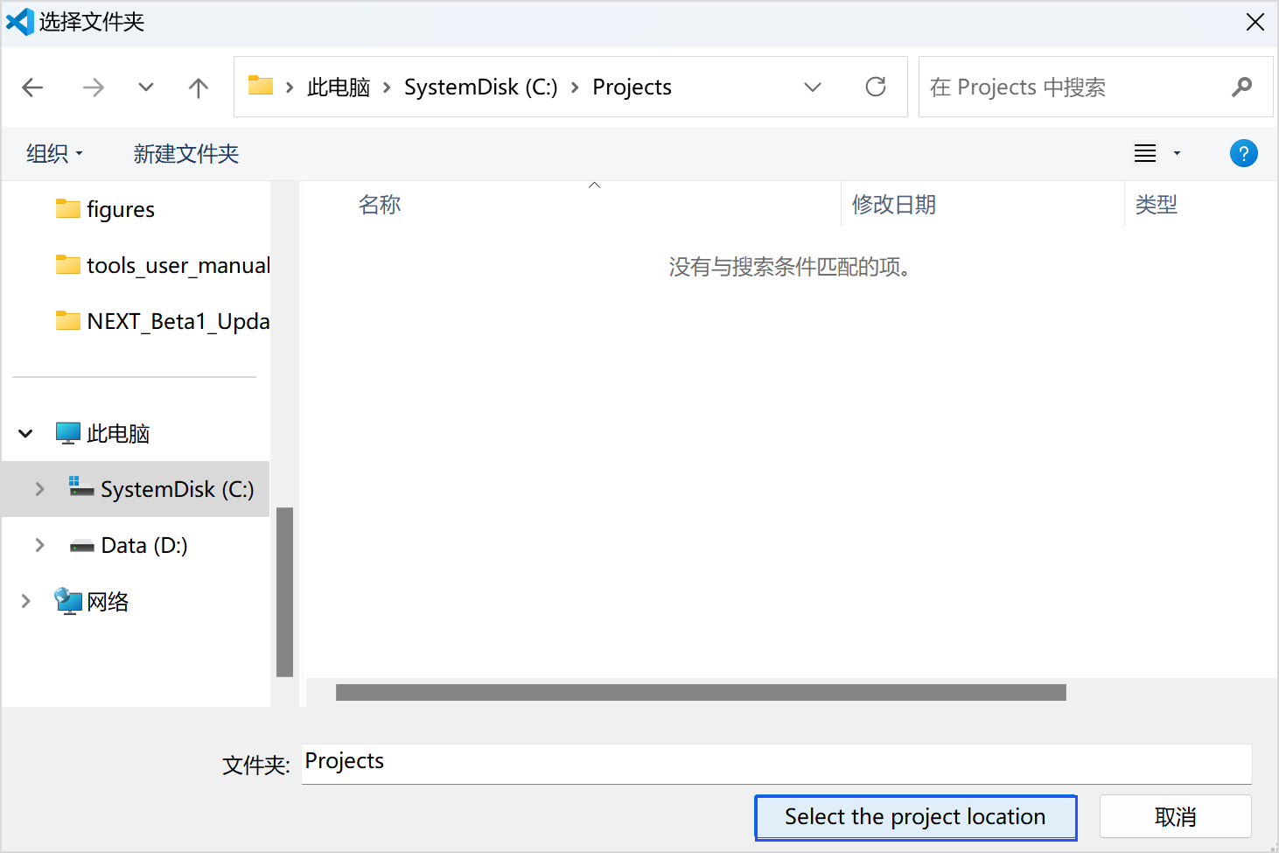Screen dimensions: 1279x853
Task: Select Projects in the breadcrumb path
Action: coord(632,87)
